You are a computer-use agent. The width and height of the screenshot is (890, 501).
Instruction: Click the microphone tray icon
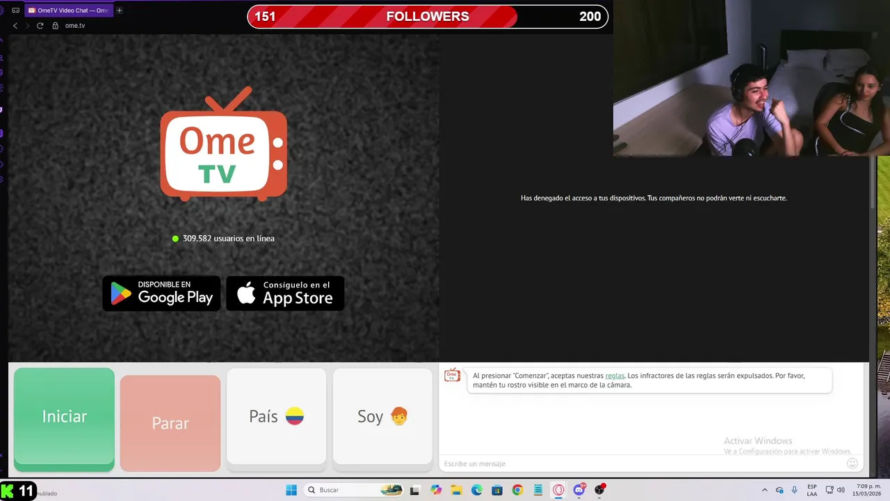click(x=794, y=490)
